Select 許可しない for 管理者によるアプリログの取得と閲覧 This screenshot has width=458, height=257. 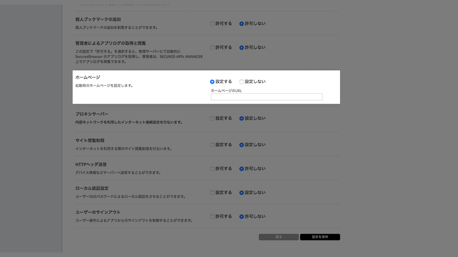[241, 48]
